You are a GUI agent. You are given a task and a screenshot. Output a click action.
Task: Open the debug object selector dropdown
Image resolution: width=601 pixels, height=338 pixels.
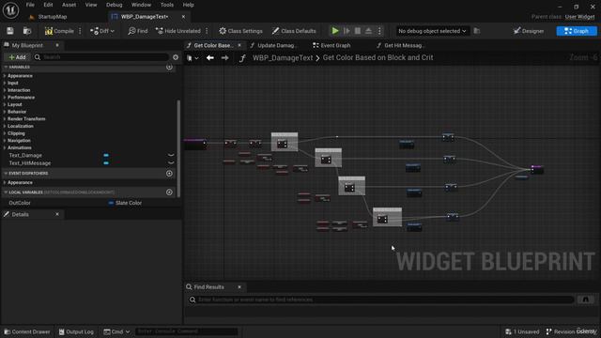point(432,31)
